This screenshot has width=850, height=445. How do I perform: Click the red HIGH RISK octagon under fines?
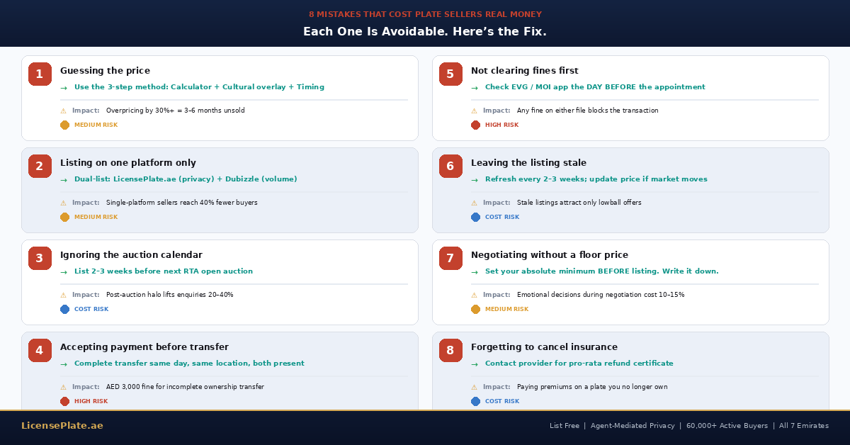coord(475,125)
